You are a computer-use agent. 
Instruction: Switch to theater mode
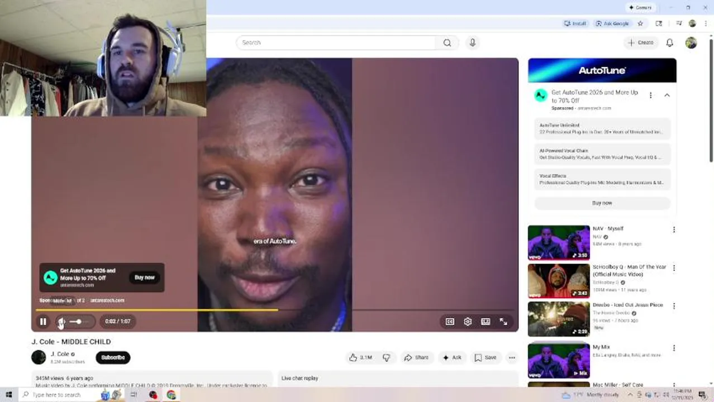pyautogui.click(x=485, y=322)
